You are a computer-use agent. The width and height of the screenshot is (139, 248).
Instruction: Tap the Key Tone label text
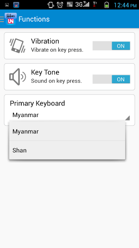(45, 72)
